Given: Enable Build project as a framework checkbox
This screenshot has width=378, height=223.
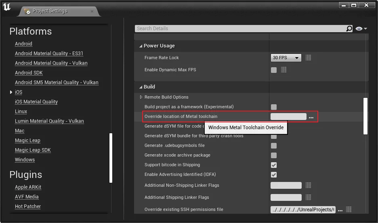Looking at the screenshot, I should (x=274, y=107).
